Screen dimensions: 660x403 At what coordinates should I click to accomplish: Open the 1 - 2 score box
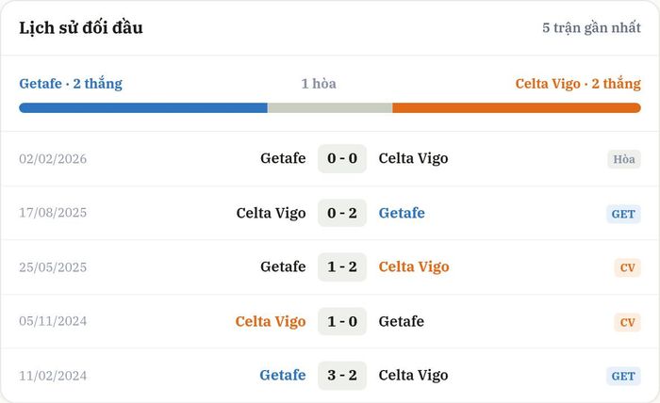click(x=342, y=266)
